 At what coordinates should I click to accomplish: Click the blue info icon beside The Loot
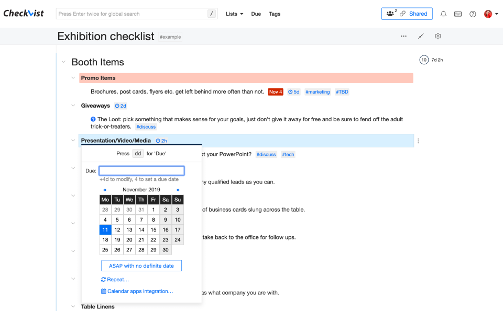click(x=93, y=119)
